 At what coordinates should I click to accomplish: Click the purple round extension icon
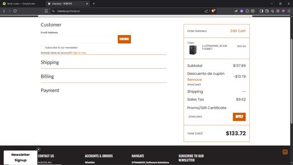[242, 11]
